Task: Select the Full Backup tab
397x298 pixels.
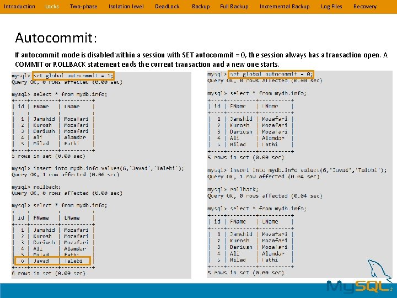Action: pos(234,7)
